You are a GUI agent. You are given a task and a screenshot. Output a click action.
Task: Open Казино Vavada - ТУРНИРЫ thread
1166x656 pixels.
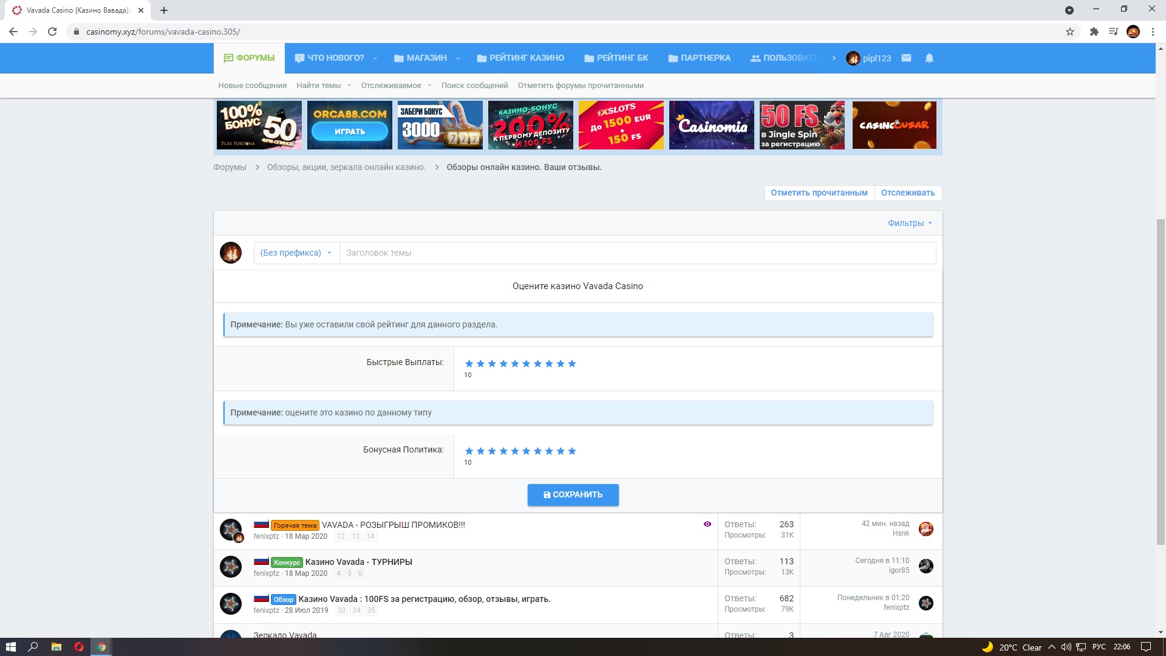tap(358, 562)
